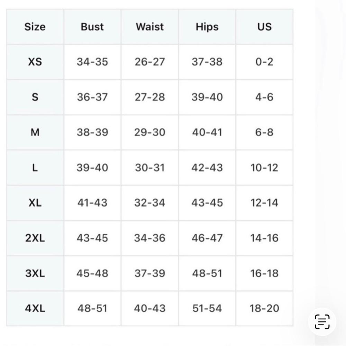This screenshot has height=346, width=346.
Task: Select US size cell 18-20
Action: pyautogui.click(x=264, y=309)
